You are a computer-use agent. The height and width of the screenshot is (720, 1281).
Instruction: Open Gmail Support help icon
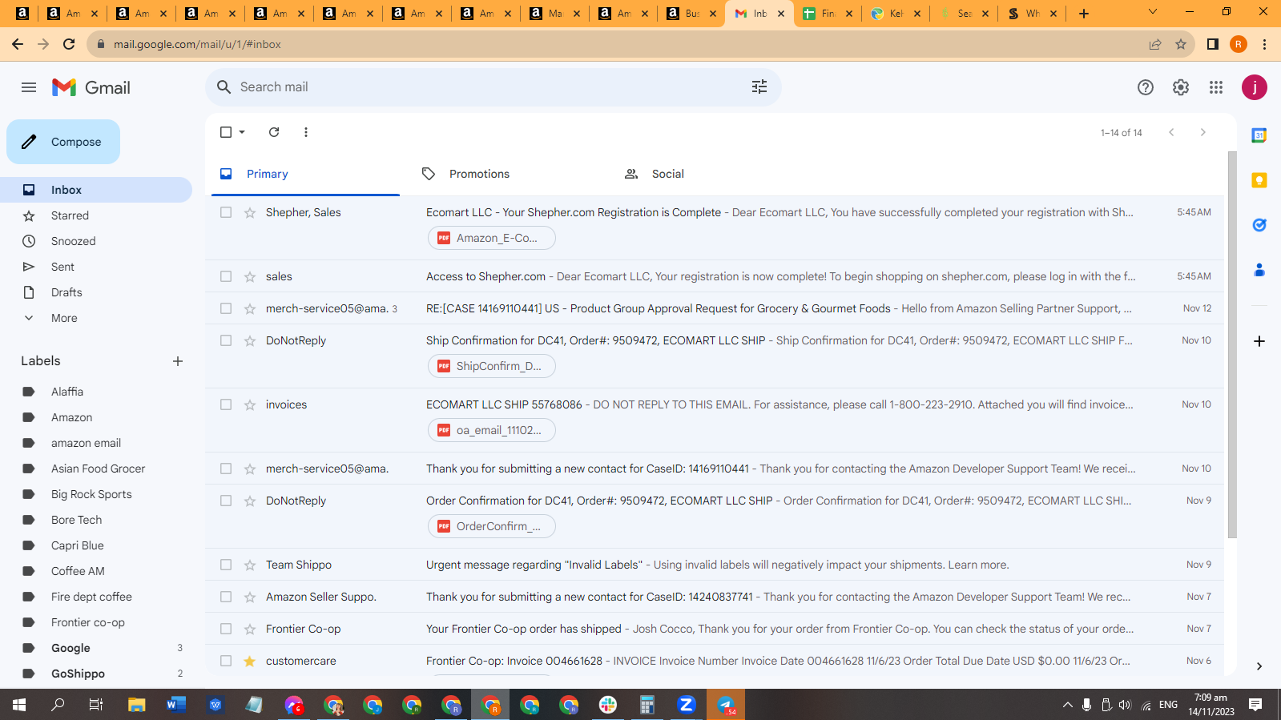tap(1146, 87)
